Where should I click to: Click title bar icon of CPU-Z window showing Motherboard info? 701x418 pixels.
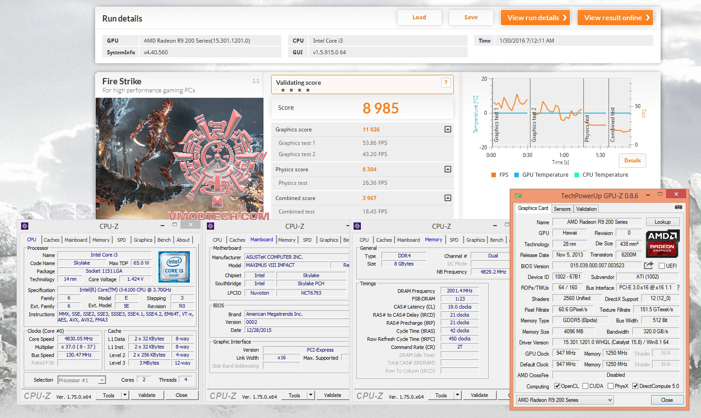tap(210, 226)
